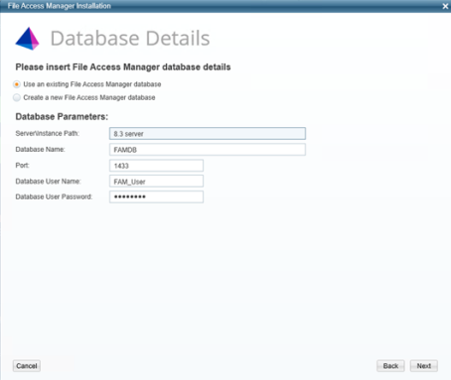Click the Please insert database details instruction text

click(123, 67)
